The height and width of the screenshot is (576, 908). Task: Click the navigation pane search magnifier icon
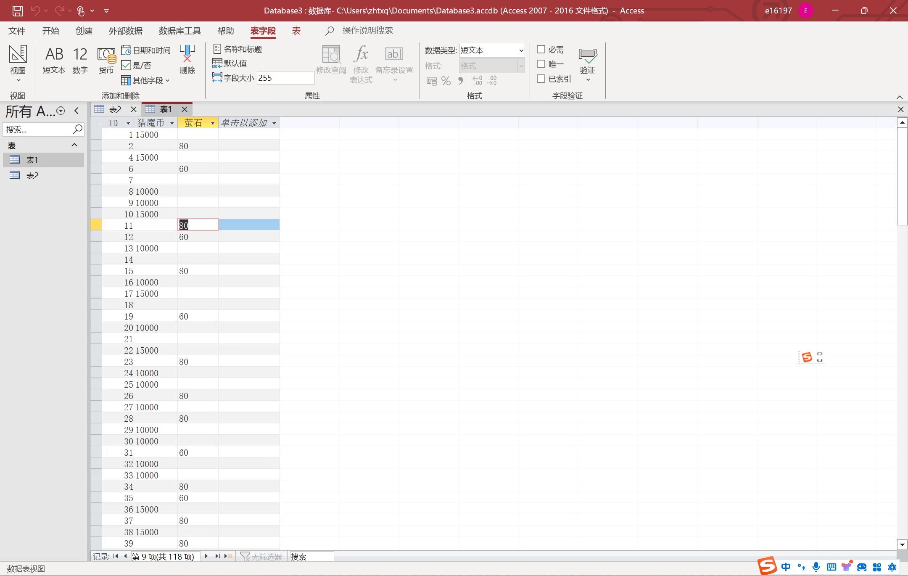point(77,129)
